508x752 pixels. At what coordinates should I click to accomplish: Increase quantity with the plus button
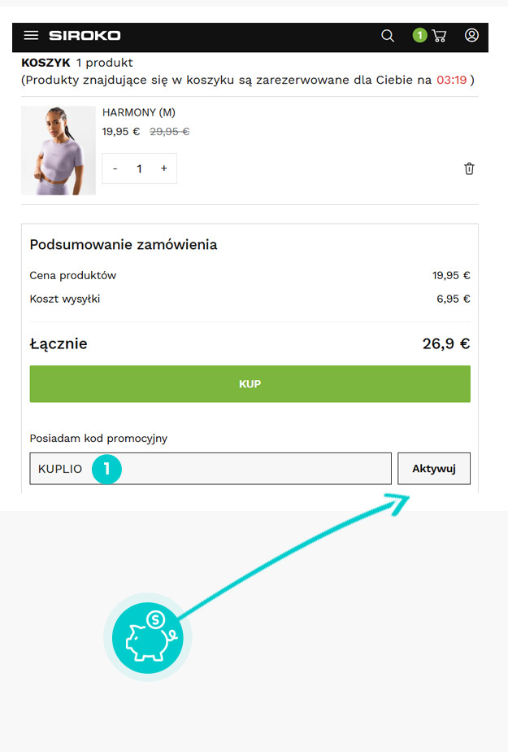(163, 168)
